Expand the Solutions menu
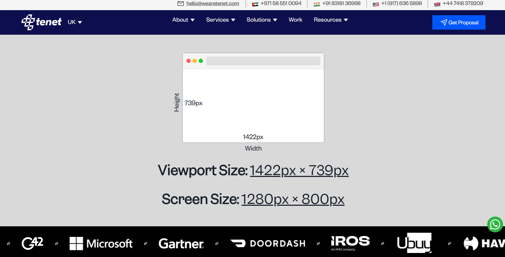 coord(262,20)
